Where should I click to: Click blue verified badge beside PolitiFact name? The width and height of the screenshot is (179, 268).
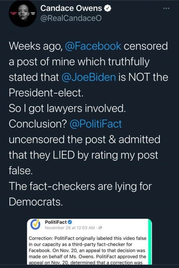(x=70, y=222)
